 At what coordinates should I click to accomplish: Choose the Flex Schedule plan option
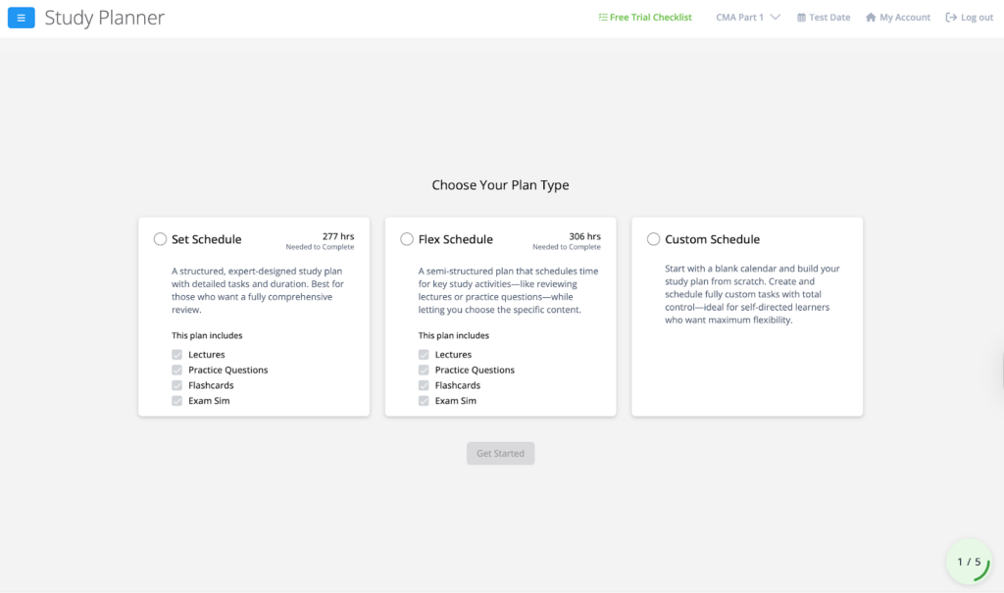click(x=407, y=238)
